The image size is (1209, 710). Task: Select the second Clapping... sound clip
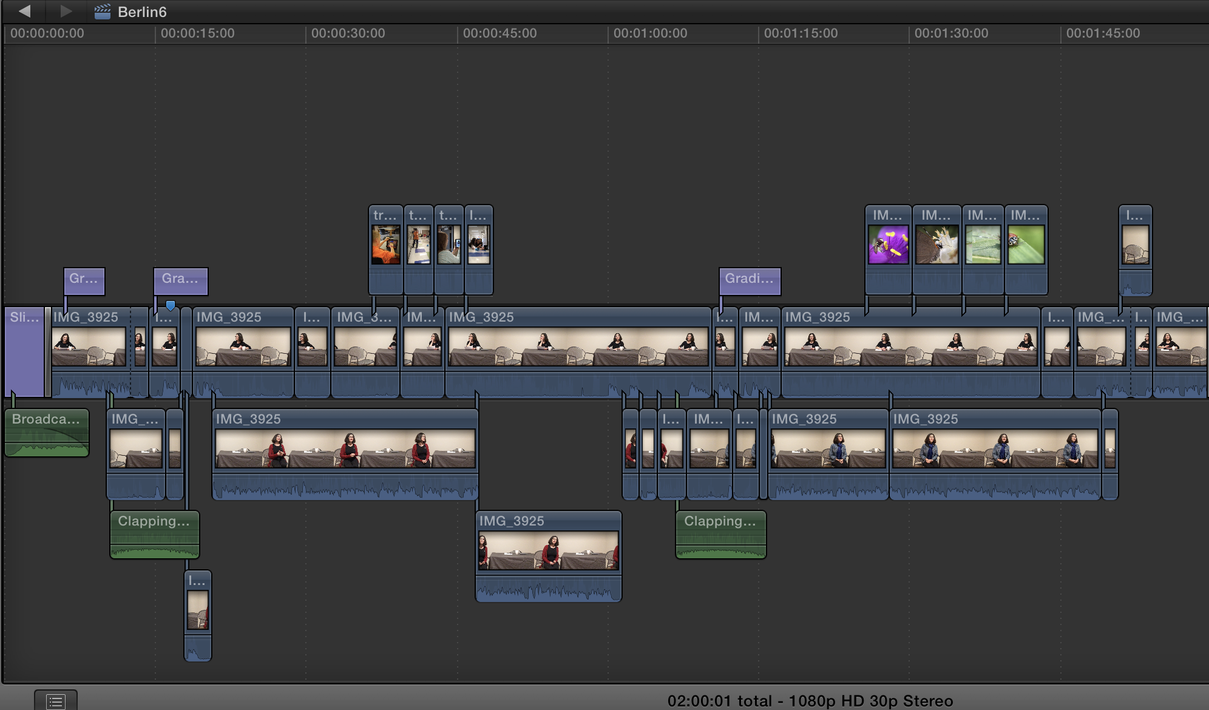click(721, 535)
